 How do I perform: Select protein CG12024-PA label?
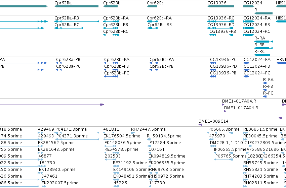pos(257,60)
